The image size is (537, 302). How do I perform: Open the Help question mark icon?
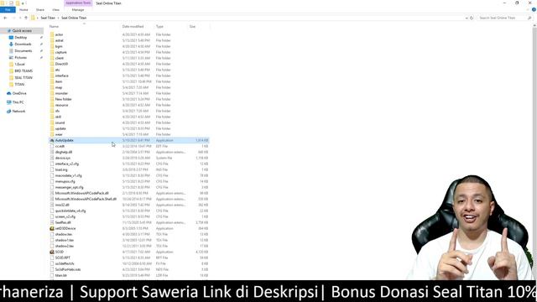[534, 10]
